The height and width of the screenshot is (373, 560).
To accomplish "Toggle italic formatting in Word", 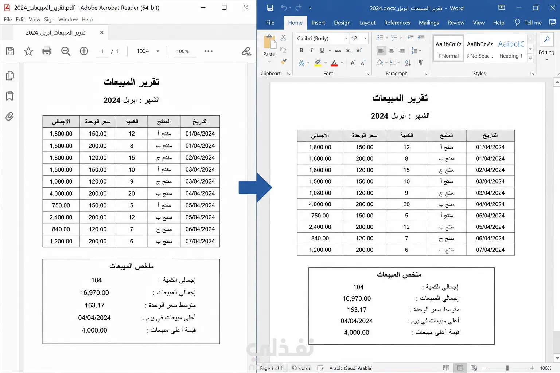I will pyautogui.click(x=311, y=50).
